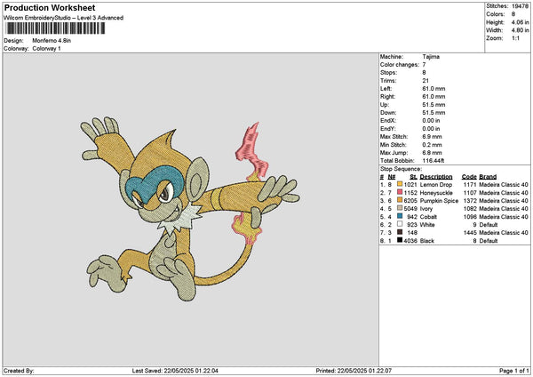The width and height of the screenshot is (533, 377).
Task: Select the Zoom value 1:1
Action: pyautogui.click(x=515, y=38)
